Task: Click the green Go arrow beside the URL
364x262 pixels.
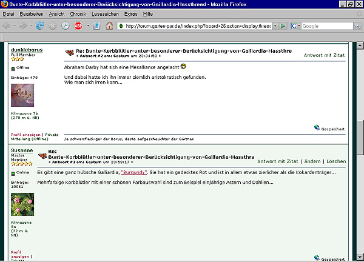Action: (282, 26)
